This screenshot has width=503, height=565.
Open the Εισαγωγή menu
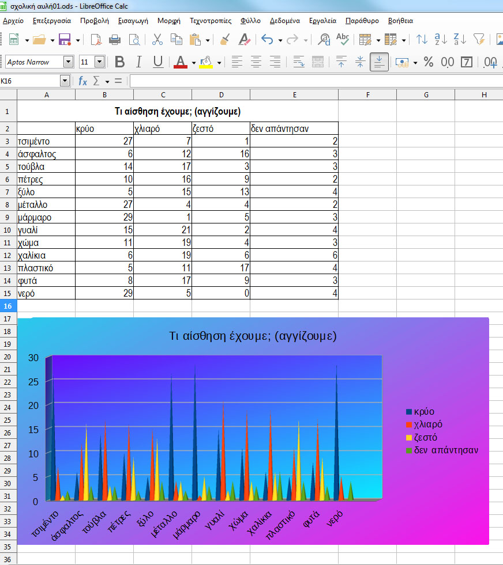(133, 21)
